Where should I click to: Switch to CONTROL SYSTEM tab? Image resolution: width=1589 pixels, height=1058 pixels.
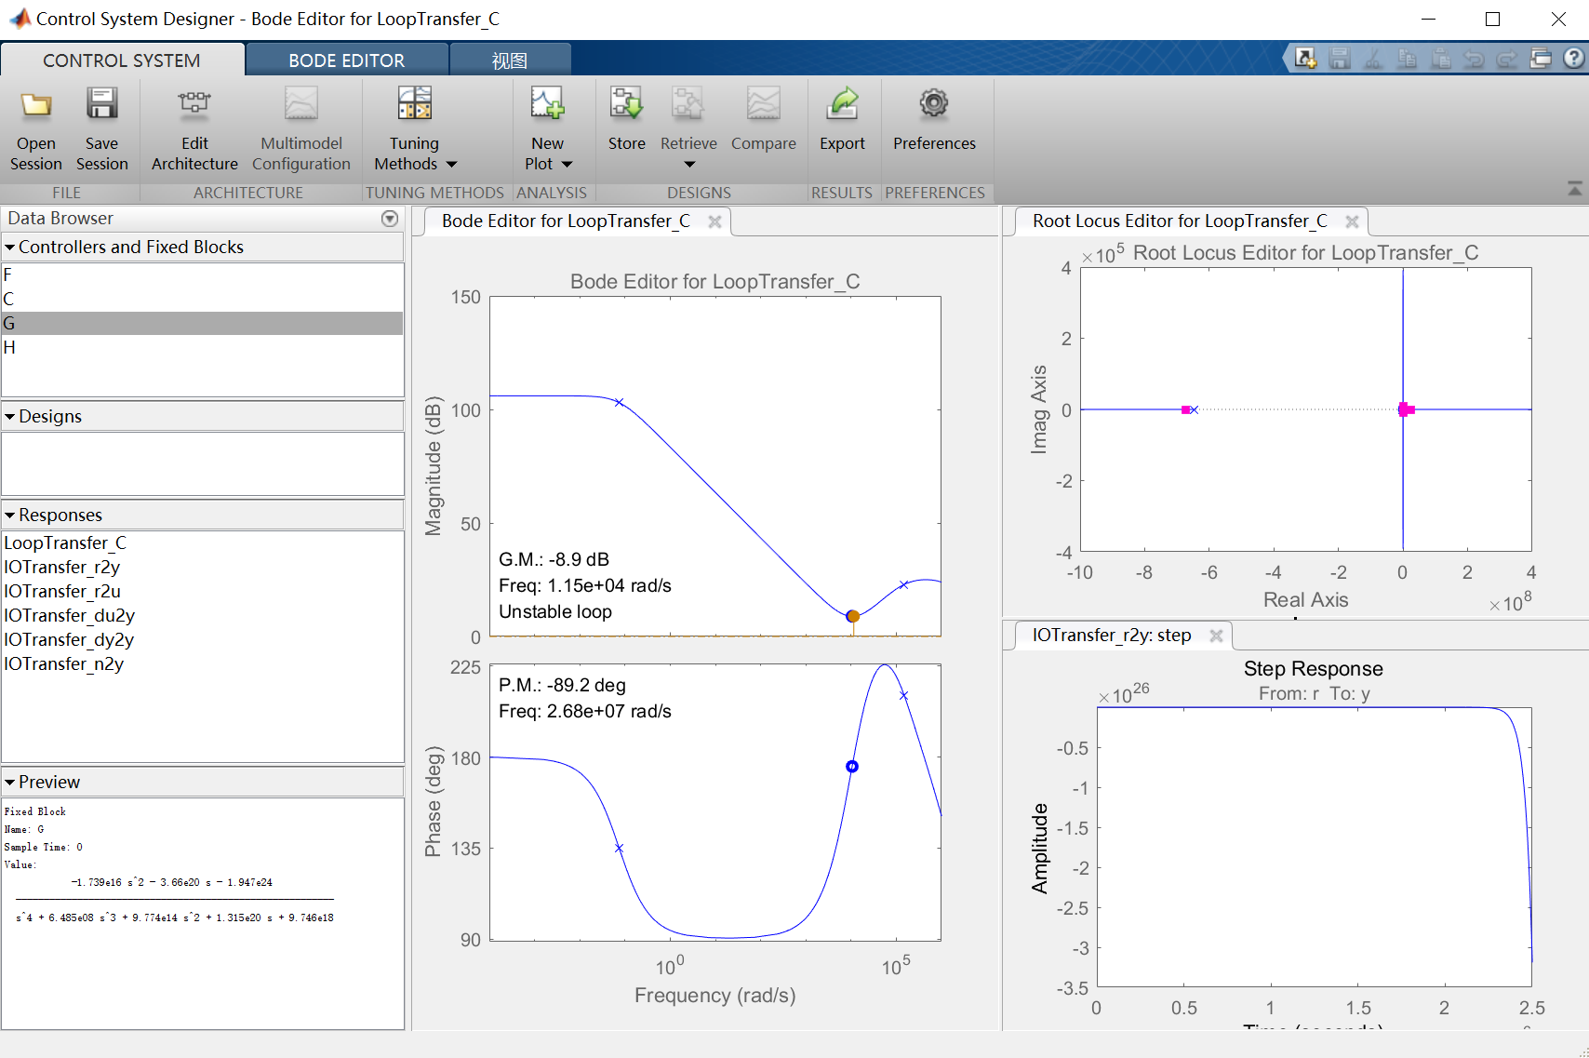coord(122,60)
